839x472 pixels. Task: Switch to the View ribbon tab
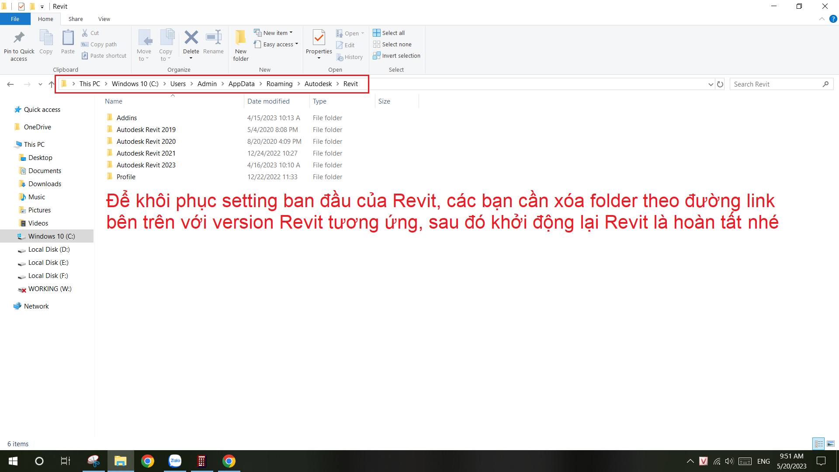pyautogui.click(x=104, y=19)
